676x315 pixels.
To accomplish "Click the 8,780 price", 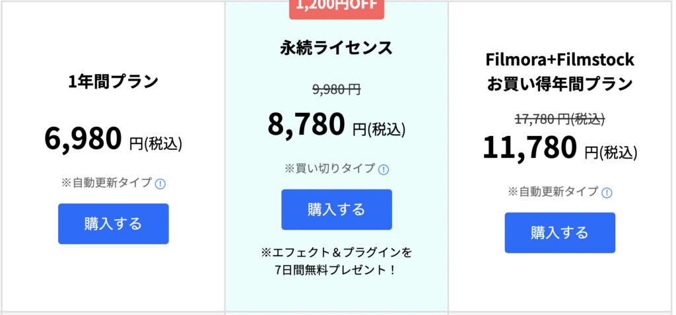I will tap(306, 124).
